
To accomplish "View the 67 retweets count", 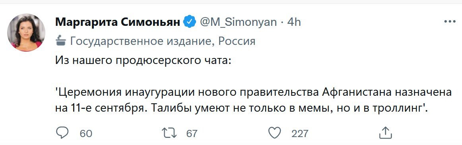I will 192,133.
